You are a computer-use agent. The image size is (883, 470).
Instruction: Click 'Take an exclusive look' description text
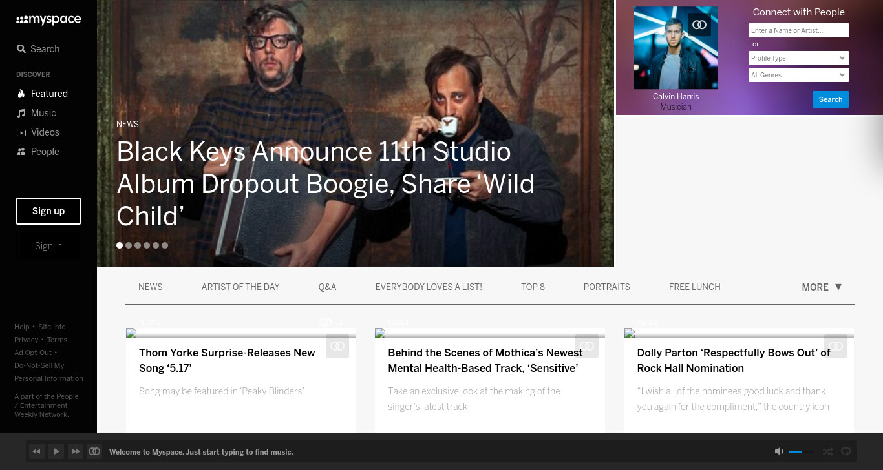click(474, 399)
